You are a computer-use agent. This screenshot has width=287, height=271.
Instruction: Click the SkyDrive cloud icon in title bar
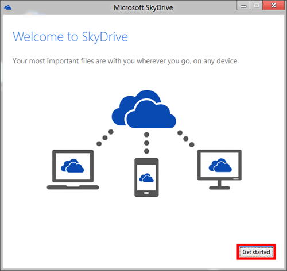7,7
